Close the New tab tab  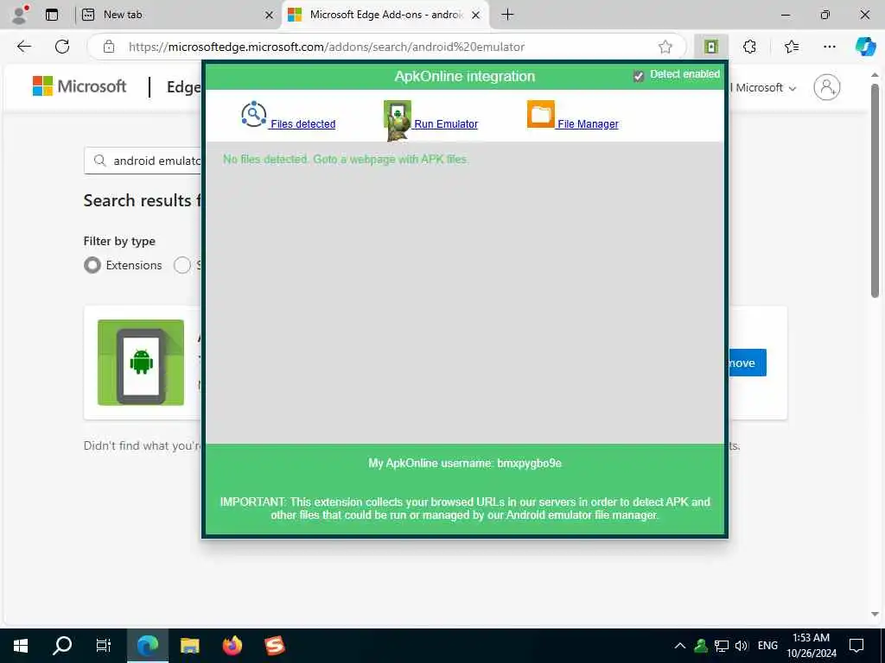270,16
